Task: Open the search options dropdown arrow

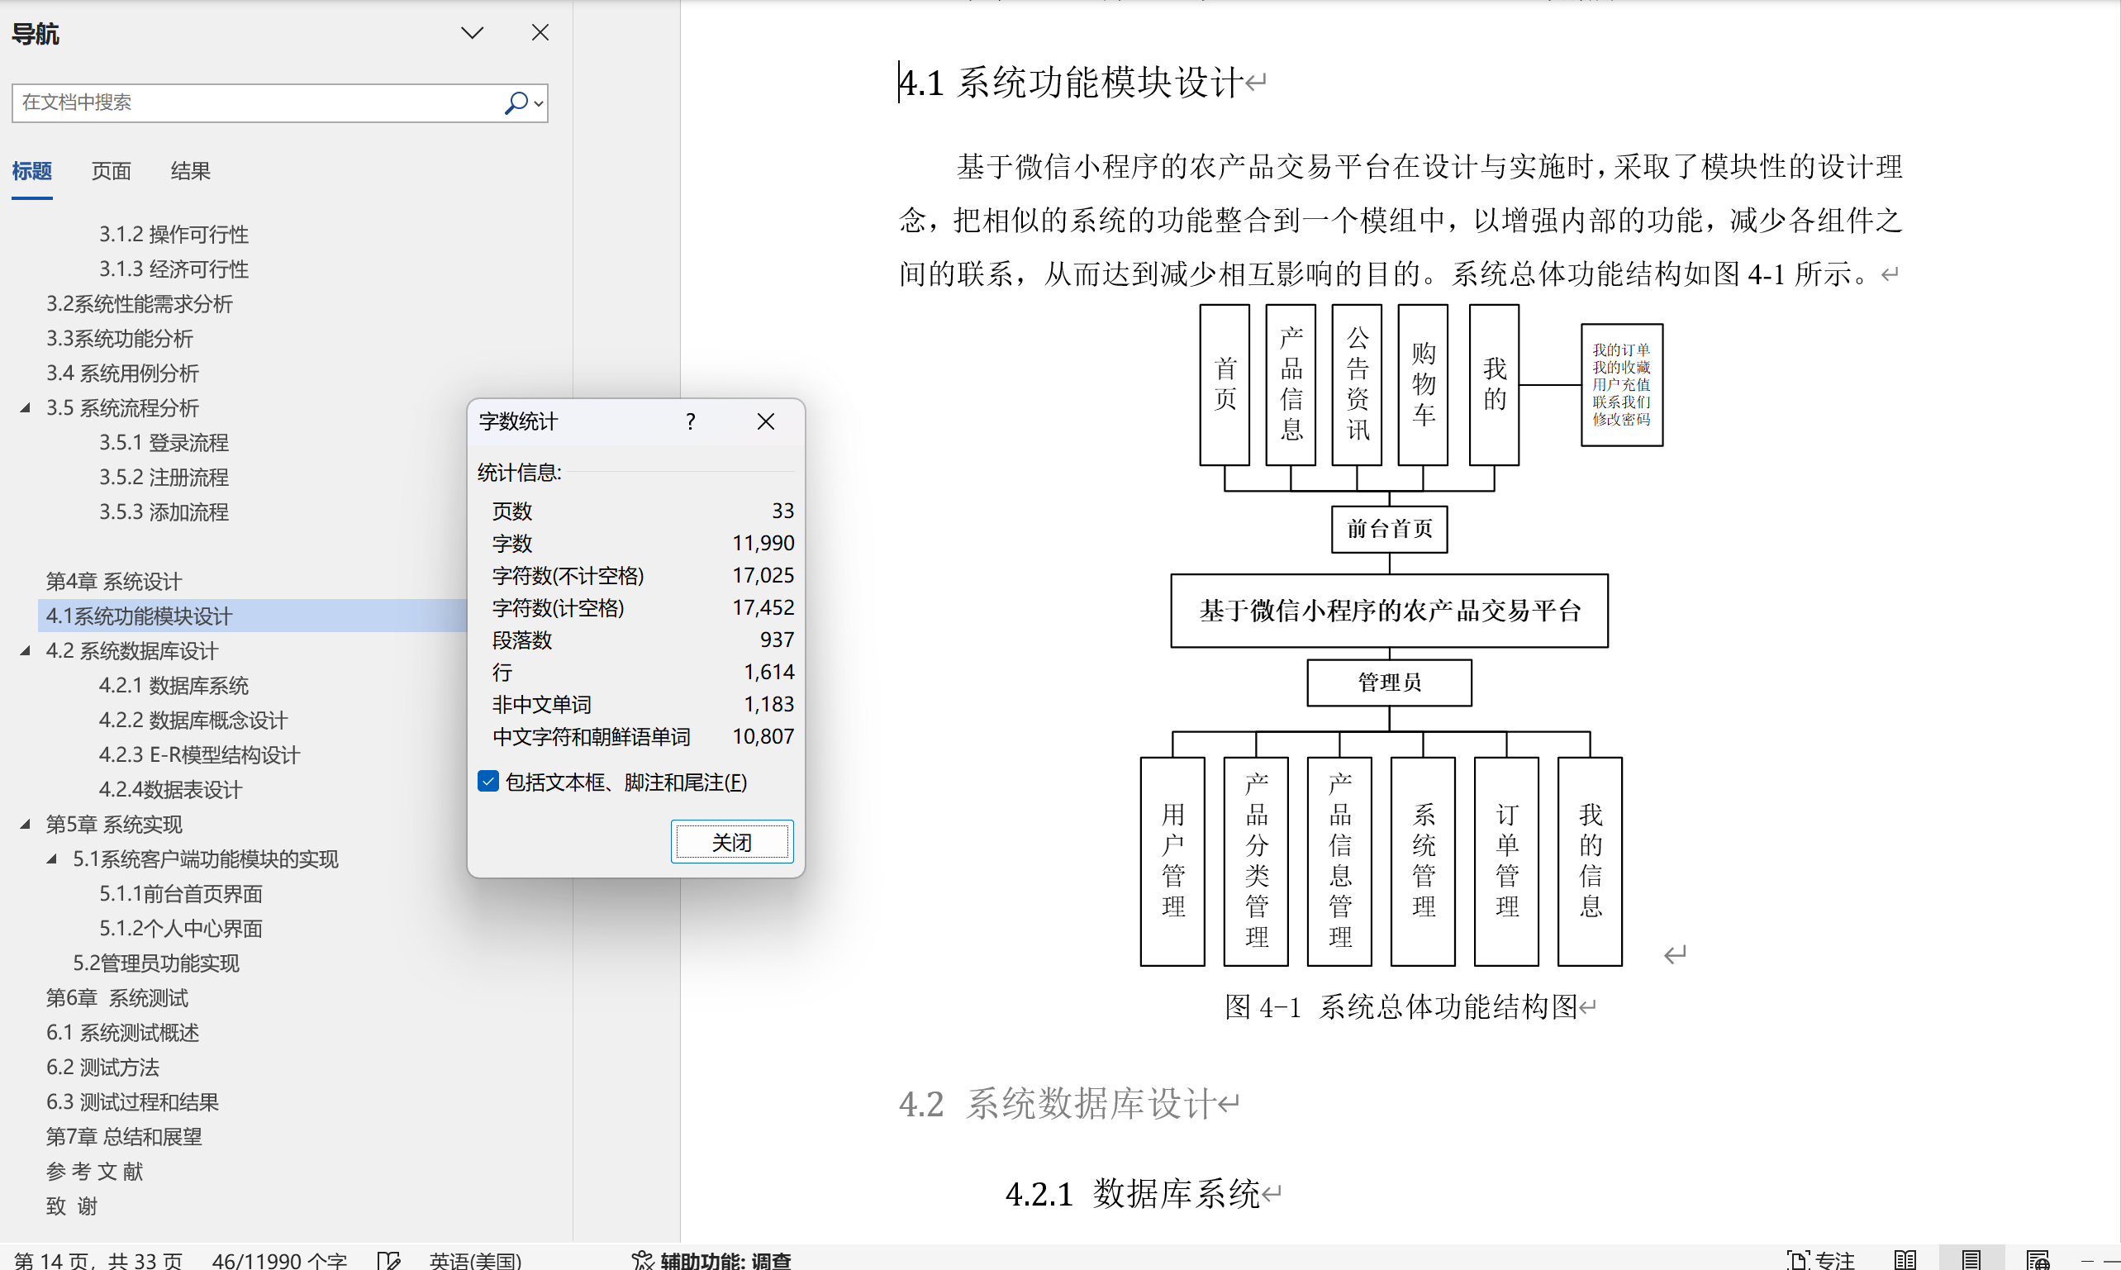Action: [x=538, y=103]
